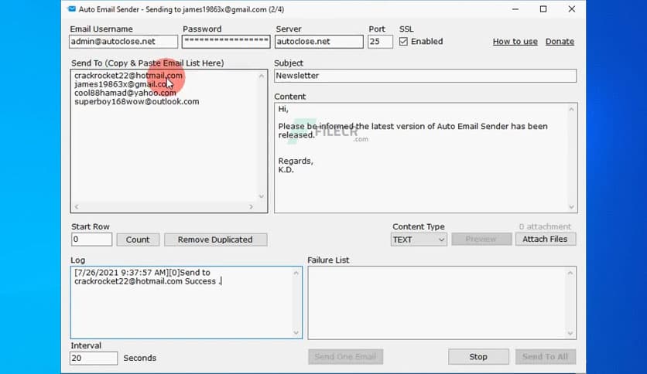647x374 pixels.
Task: Click the disabled Send To All button
Action: 545,357
